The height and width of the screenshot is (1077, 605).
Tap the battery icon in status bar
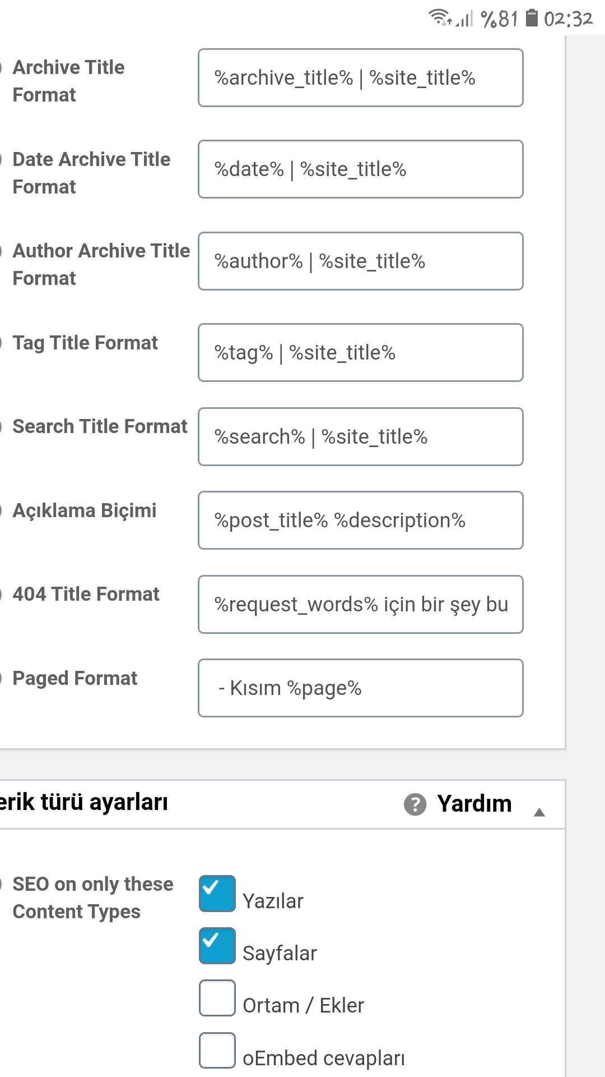point(532,18)
